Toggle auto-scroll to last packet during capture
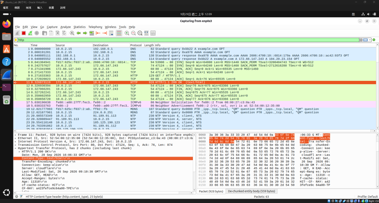 pyautogui.click(x=111, y=33)
